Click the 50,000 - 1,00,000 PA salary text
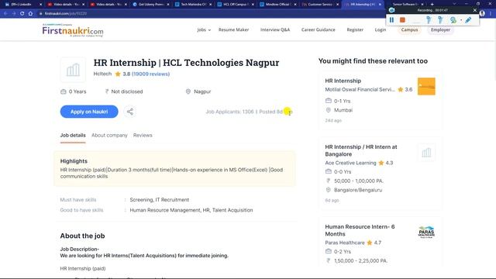This screenshot has width=496, height=279. coord(359,181)
